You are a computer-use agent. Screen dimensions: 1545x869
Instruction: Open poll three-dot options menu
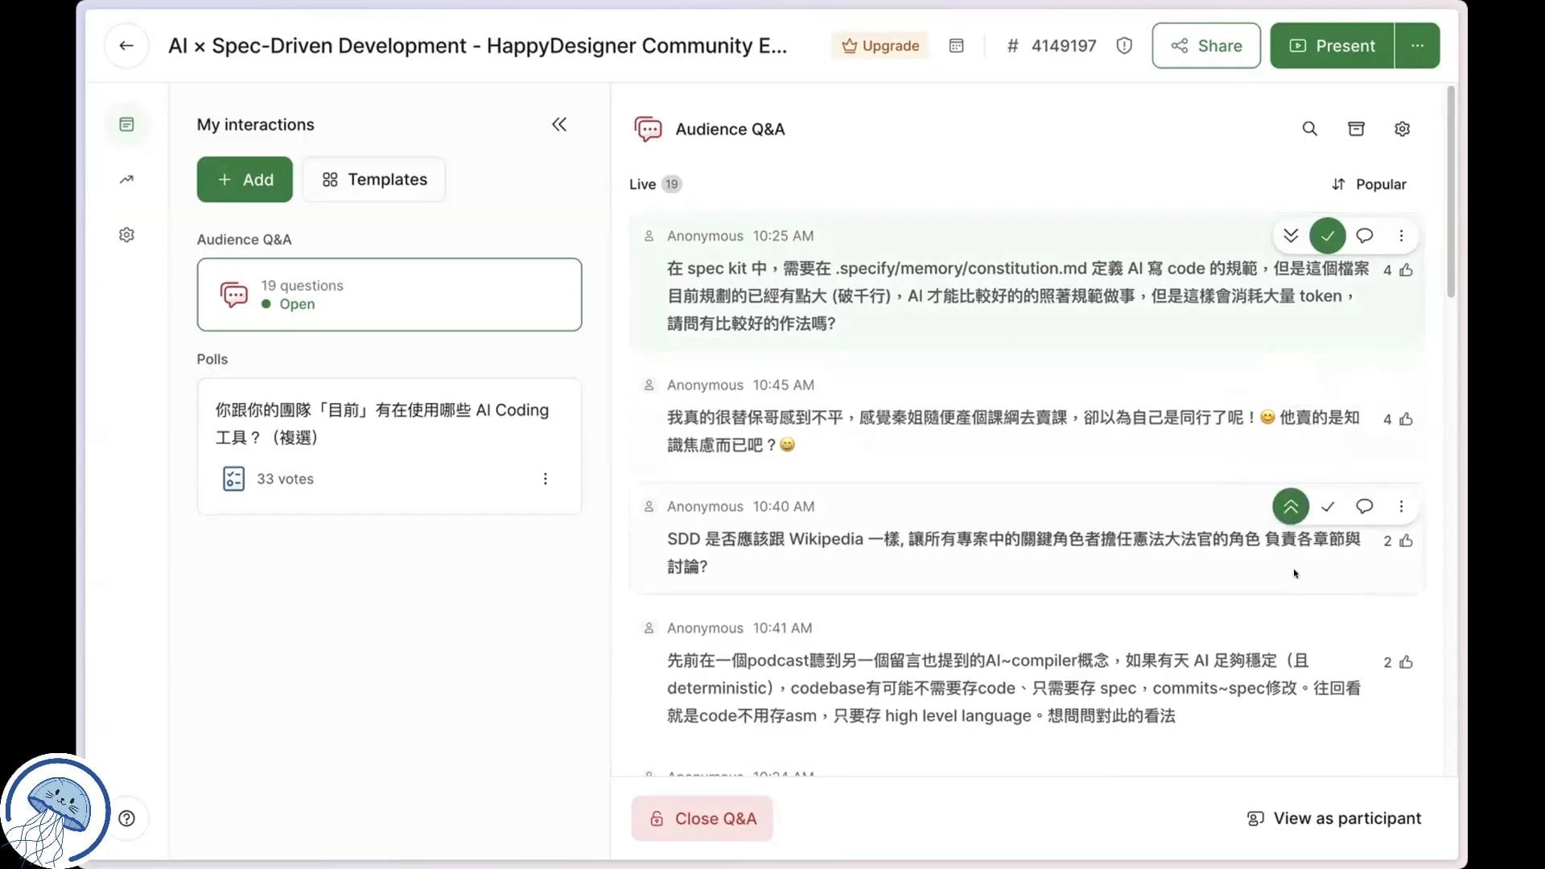pos(545,479)
